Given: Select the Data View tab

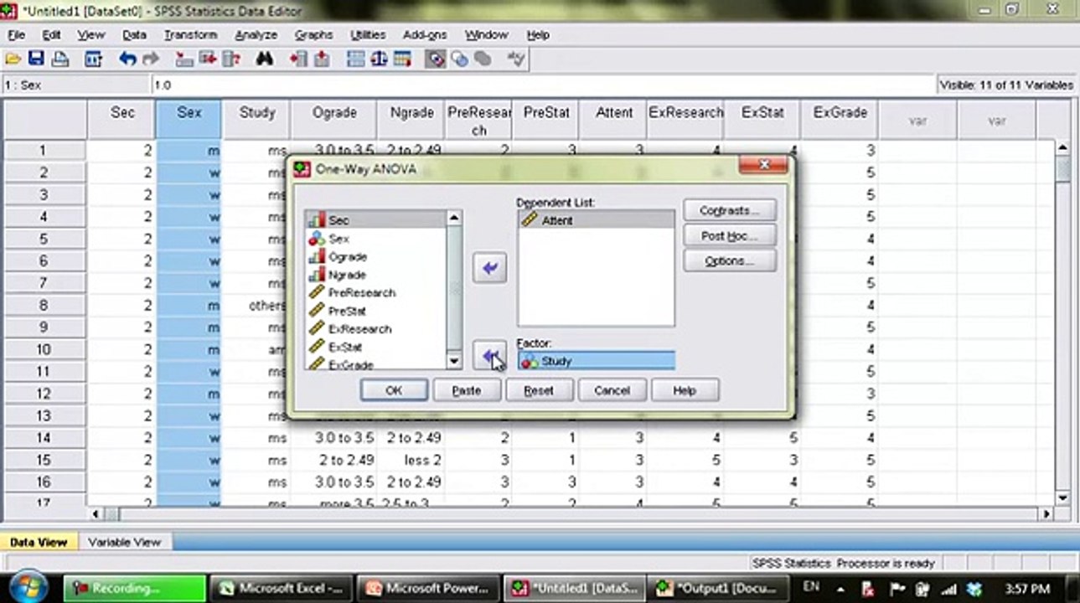Looking at the screenshot, I should tap(39, 542).
